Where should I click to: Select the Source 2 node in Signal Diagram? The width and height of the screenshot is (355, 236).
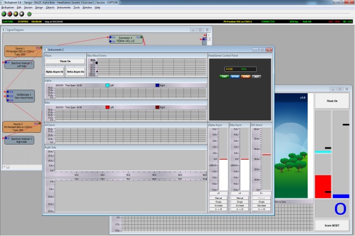(x=22, y=127)
